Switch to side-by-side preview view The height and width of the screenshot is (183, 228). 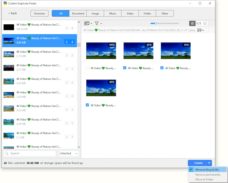tap(199, 23)
